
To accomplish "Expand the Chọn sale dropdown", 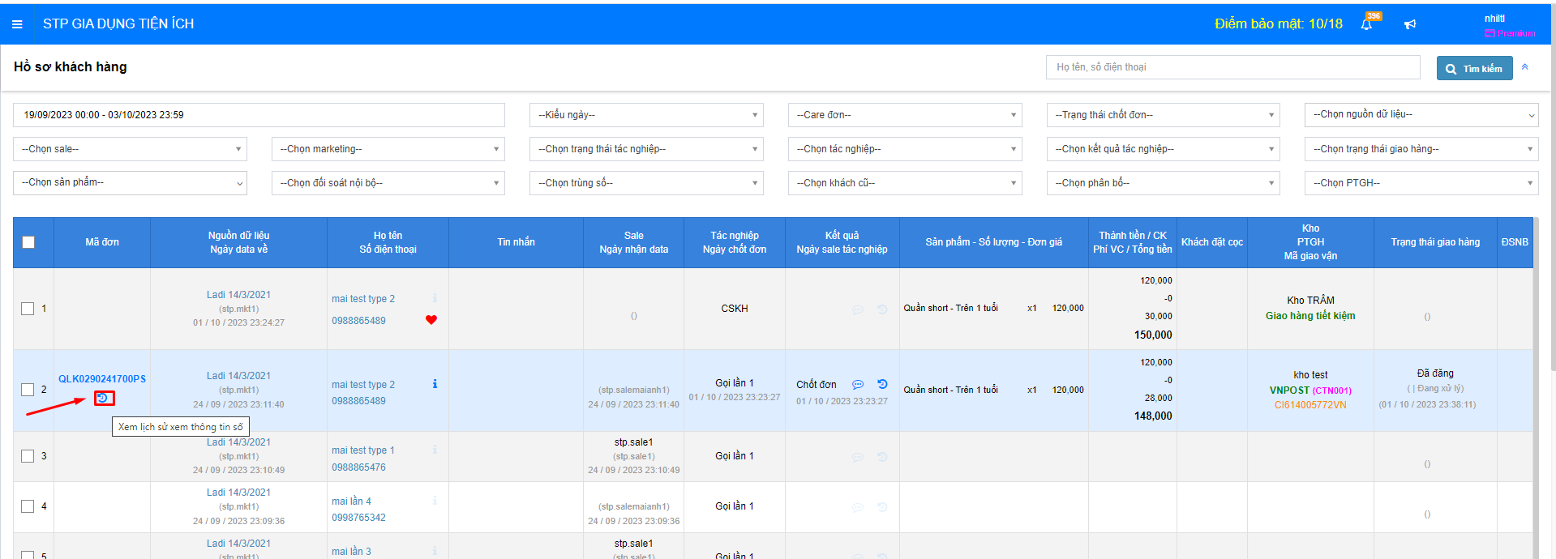I will click(130, 149).
